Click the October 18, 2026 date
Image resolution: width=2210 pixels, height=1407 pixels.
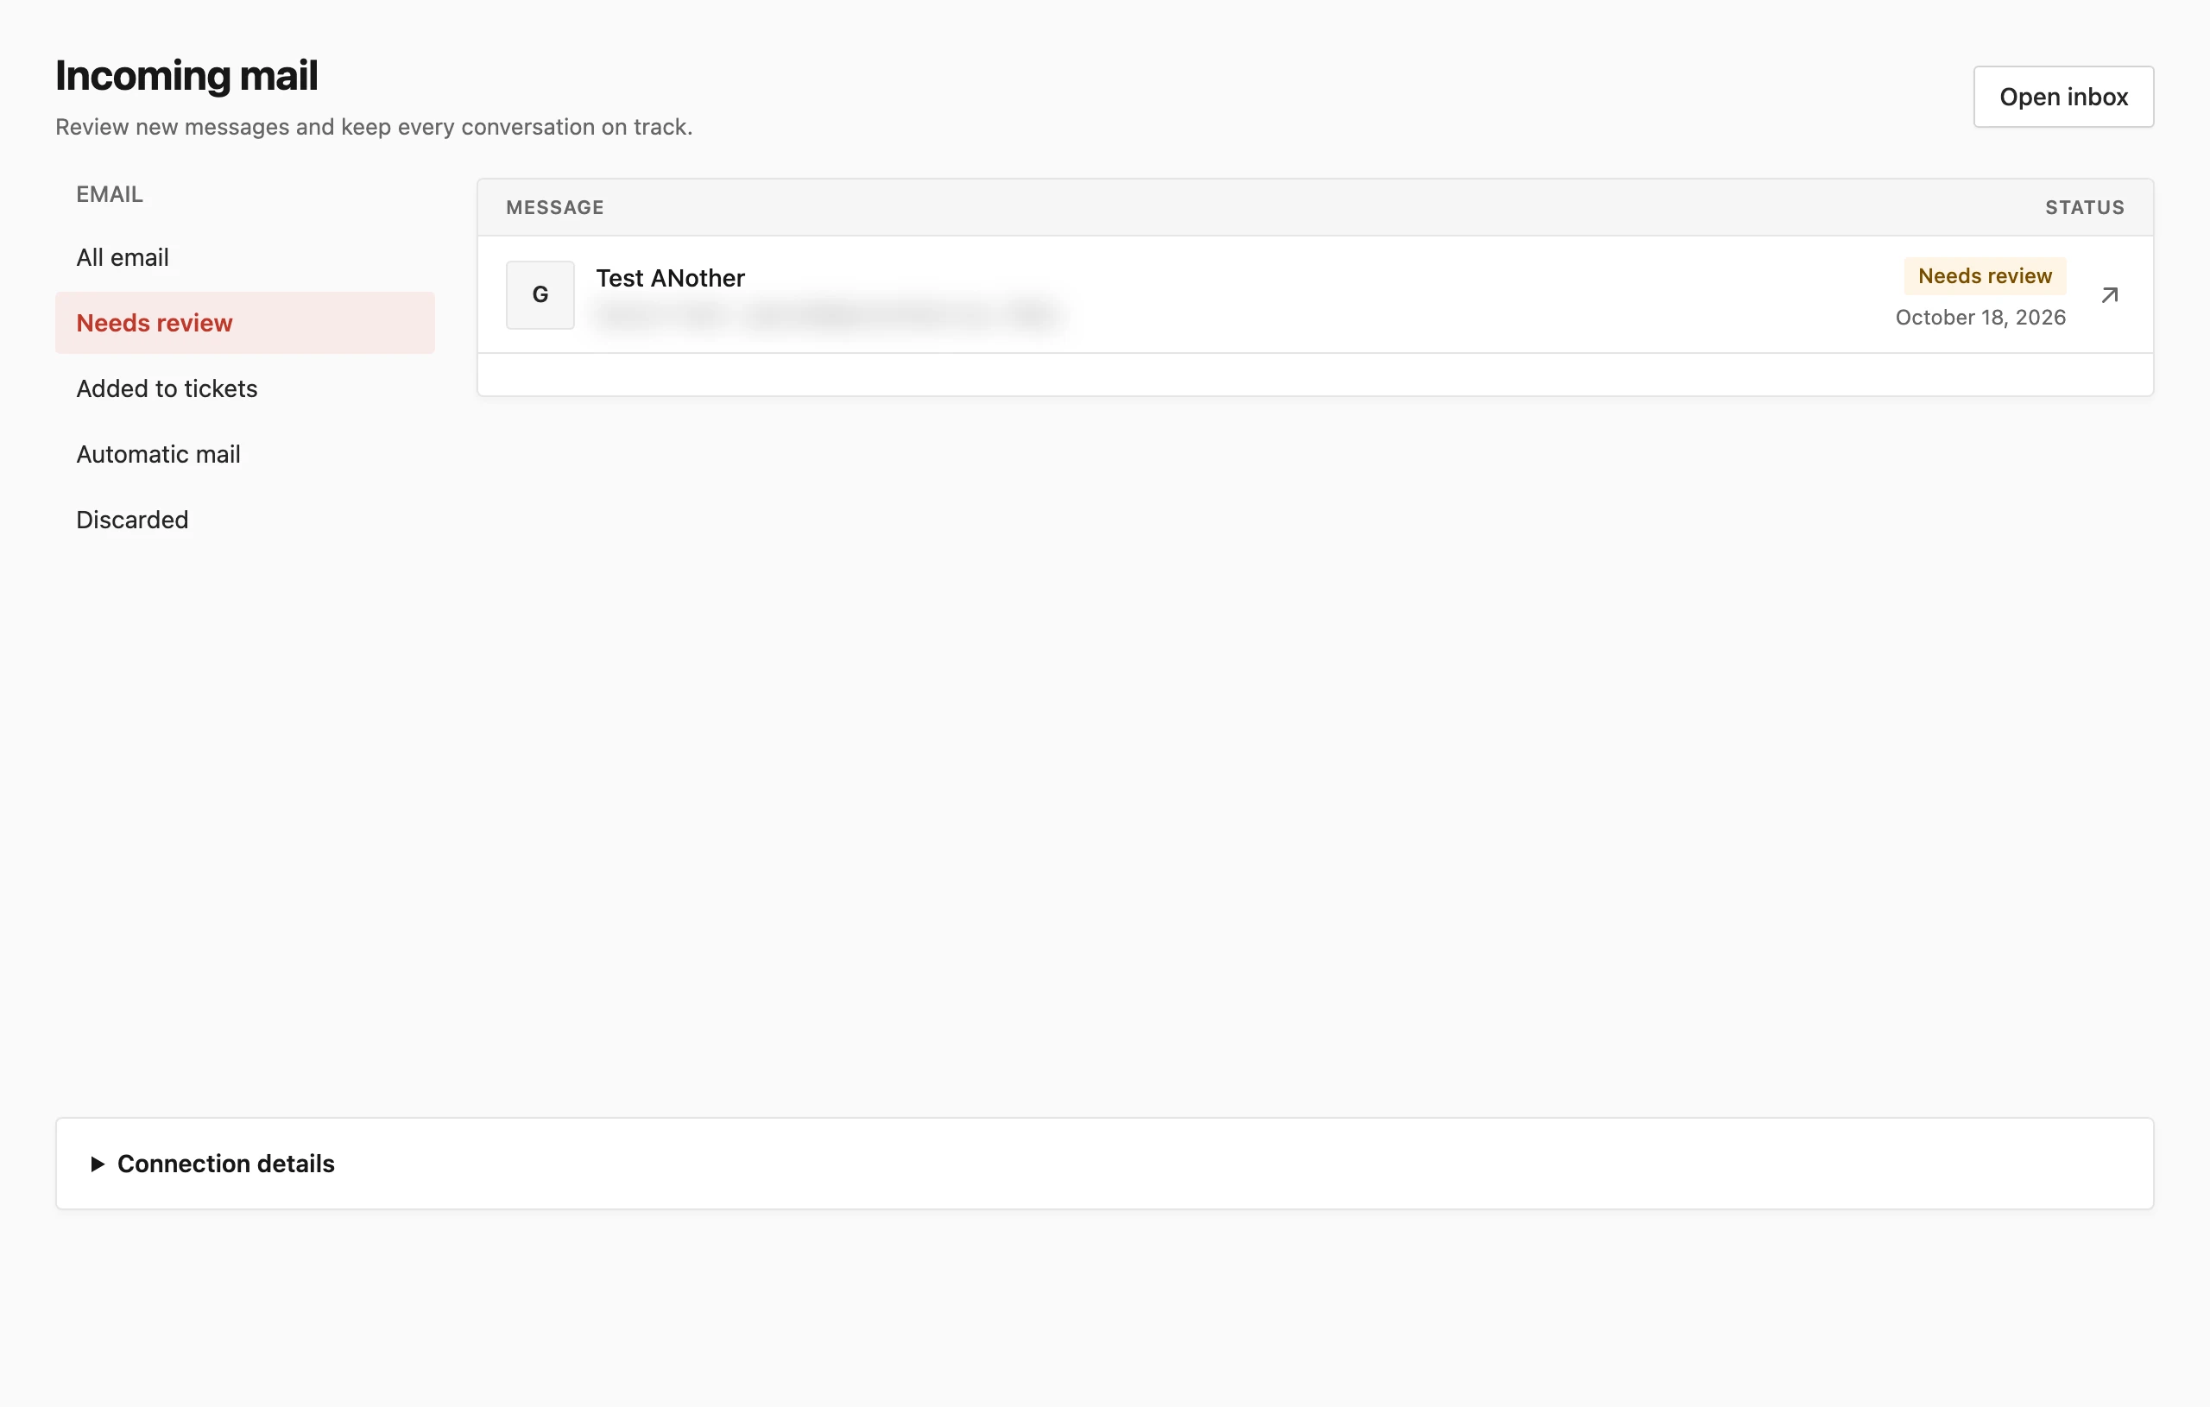(1980, 318)
